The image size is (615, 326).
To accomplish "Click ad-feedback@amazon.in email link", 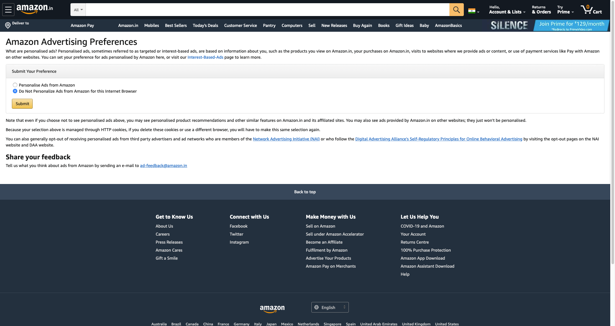I will [163, 165].
